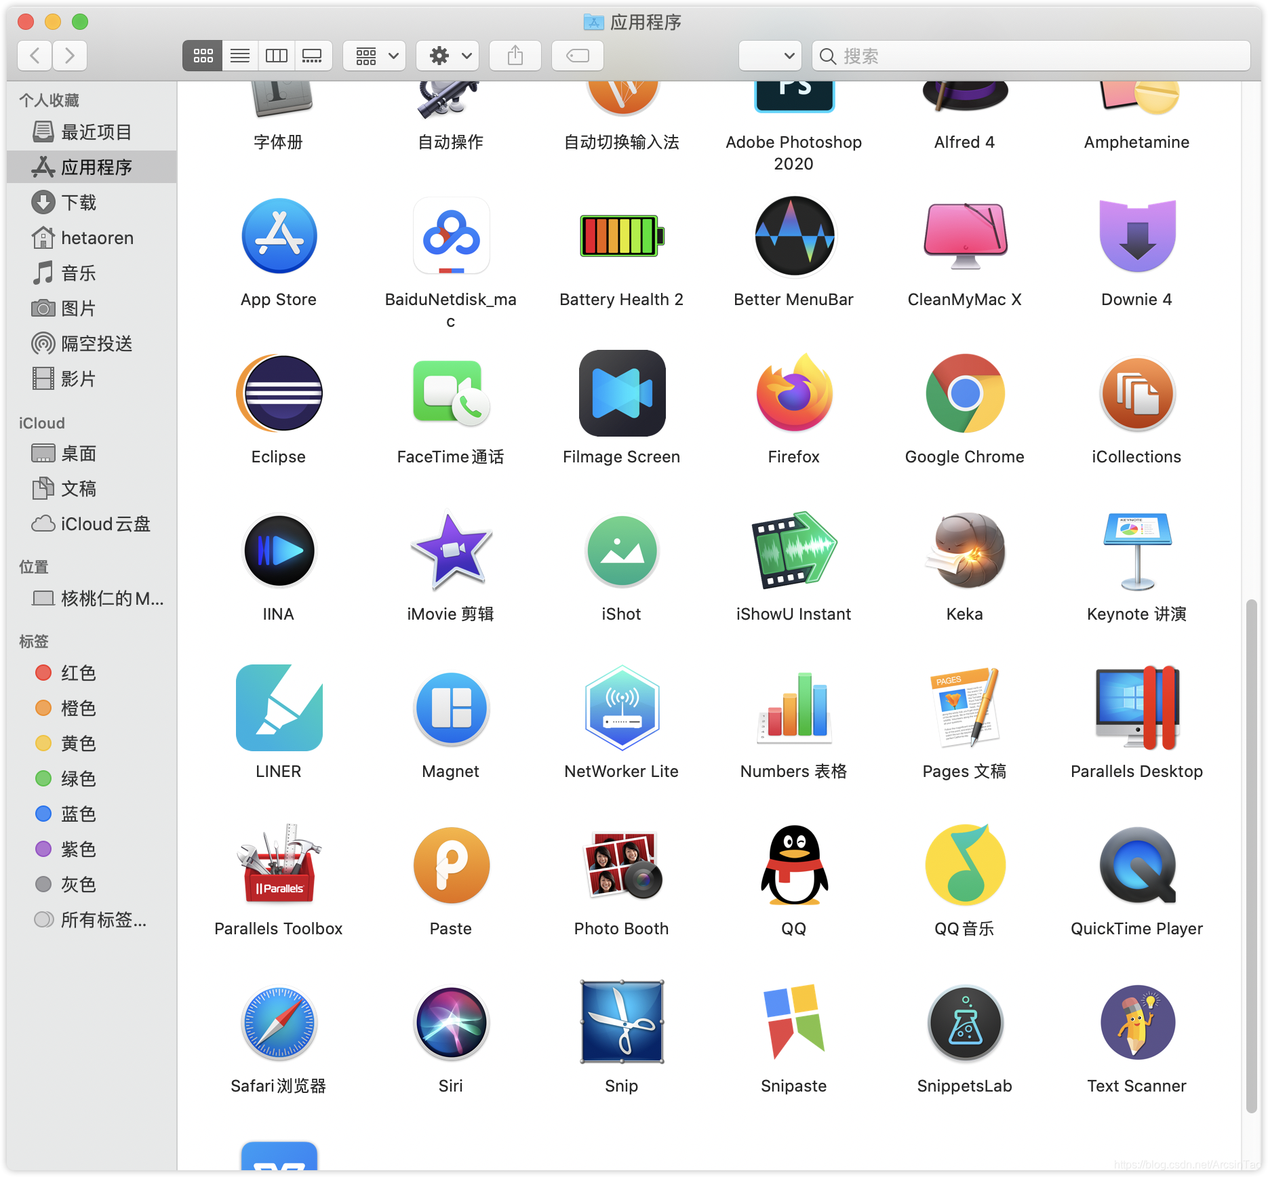Select the Siri app
This screenshot has width=1268, height=1177.
451,1022
